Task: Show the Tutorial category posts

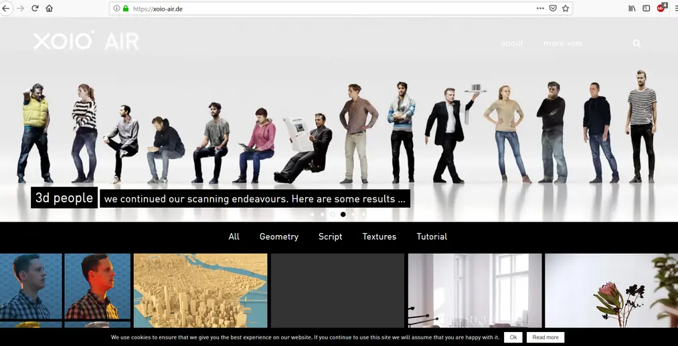Action: [x=432, y=236]
